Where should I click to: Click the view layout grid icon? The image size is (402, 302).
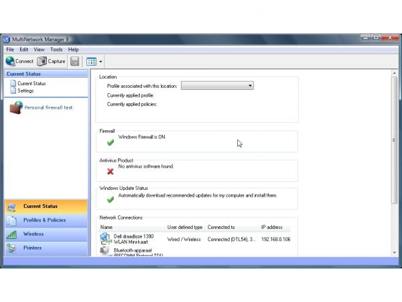pyautogui.click(x=91, y=62)
